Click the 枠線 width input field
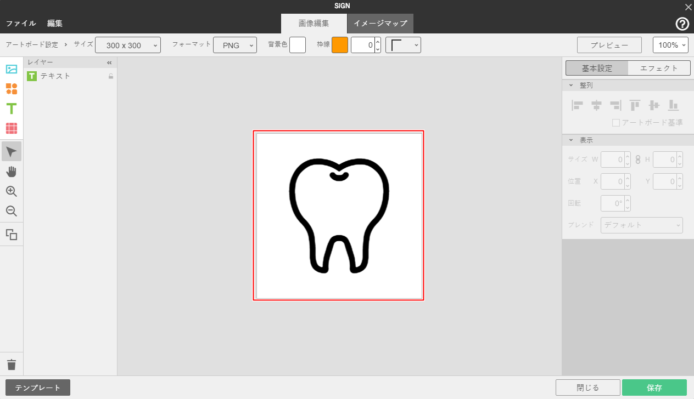Viewport: 694px width, 399px height. 362,45
